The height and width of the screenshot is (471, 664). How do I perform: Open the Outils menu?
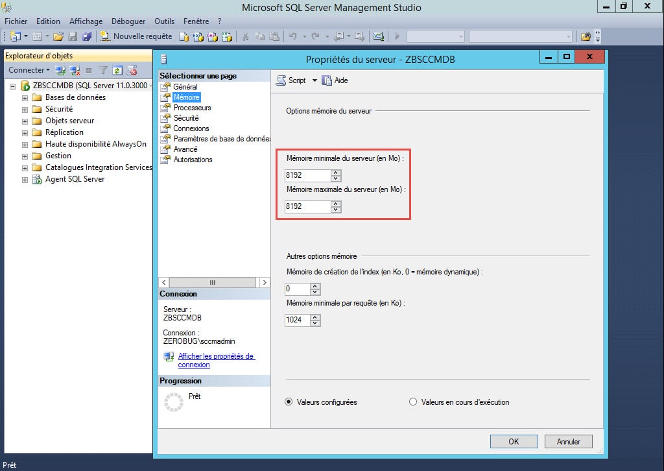pos(164,21)
